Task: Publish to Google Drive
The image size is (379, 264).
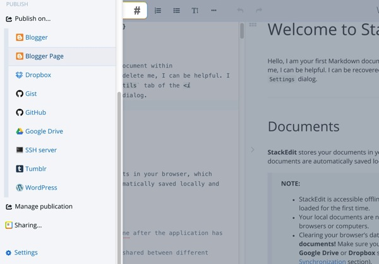Action: tap(44, 131)
